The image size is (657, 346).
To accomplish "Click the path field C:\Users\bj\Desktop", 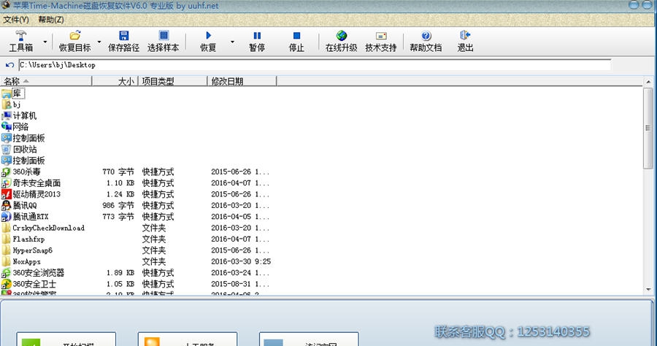I will (x=315, y=65).
